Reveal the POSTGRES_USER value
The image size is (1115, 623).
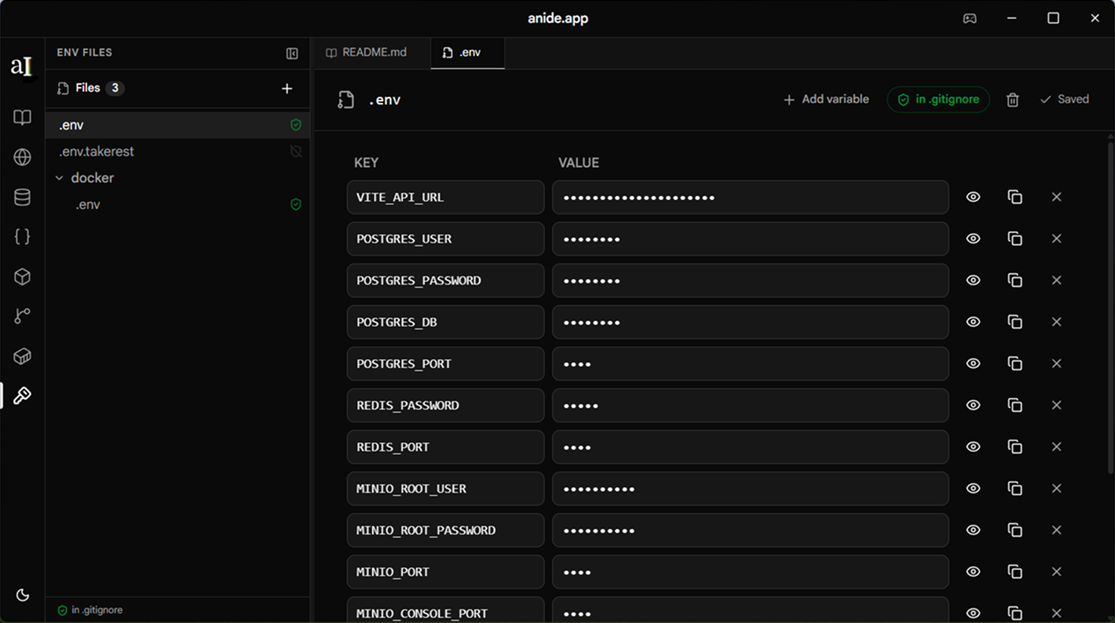(973, 238)
